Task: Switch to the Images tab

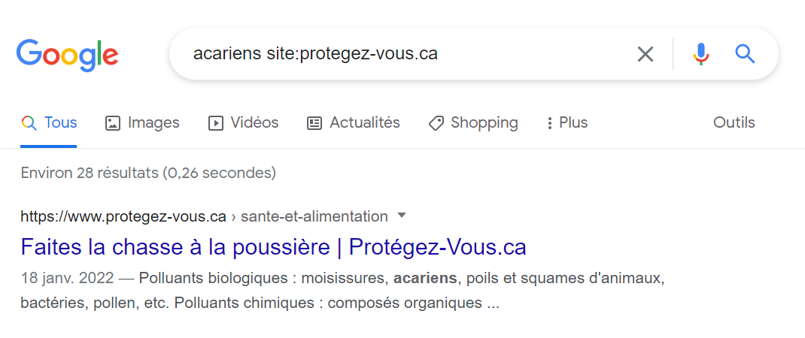Action: coord(153,122)
